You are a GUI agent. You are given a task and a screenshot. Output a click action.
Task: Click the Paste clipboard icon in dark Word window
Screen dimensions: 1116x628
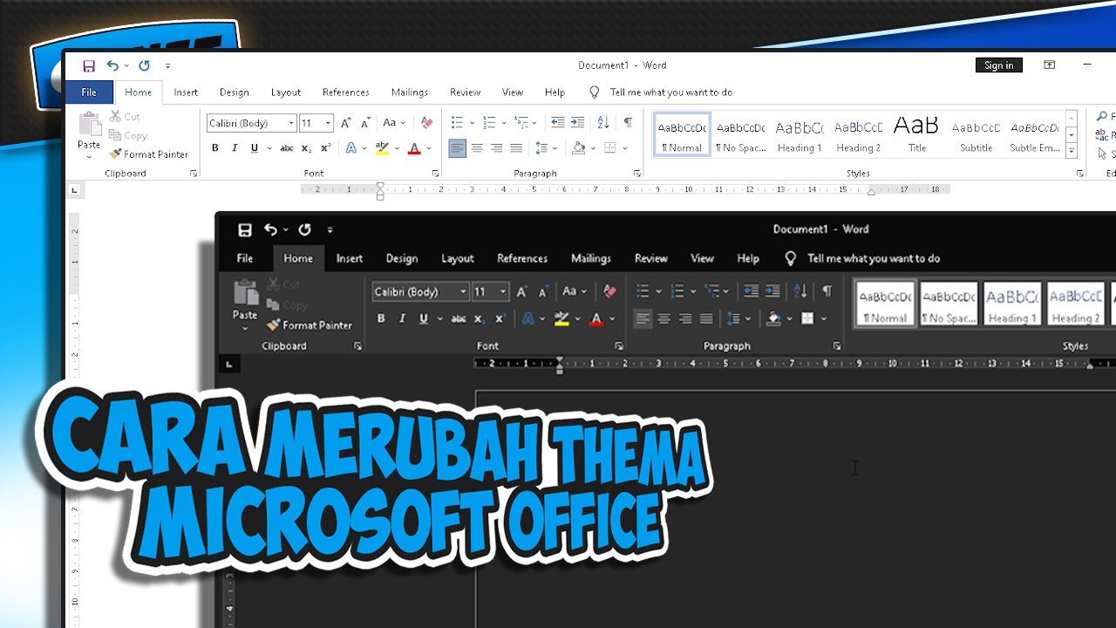point(245,292)
